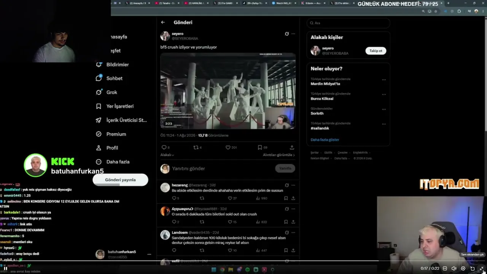The width and height of the screenshot is (487, 274).
Task: Seek along the video progress bar
Action: click(243, 261)
